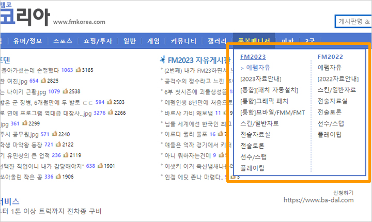This screenshot has height=222, width=372.
Task: Open [통합][패치 자동설치] link
Action: [x=269, y=90]
